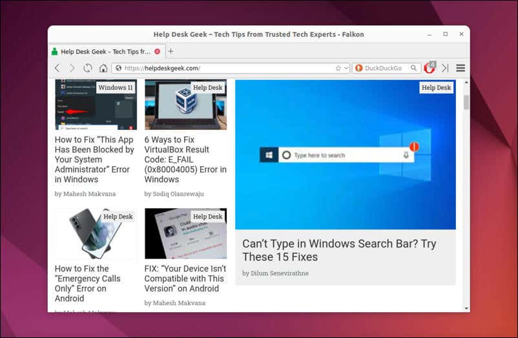Close the Help Desk Geek tab

158,52
